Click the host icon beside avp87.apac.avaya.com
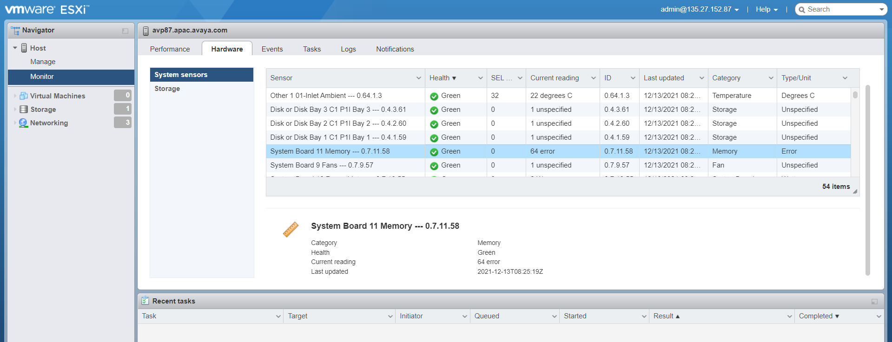The width and height of the screenshot is (892, 342). pos(145,31)
